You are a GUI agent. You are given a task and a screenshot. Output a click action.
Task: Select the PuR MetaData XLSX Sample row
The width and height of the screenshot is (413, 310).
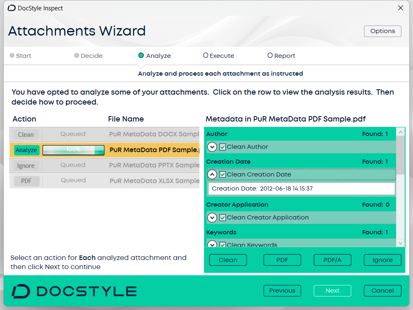coord(104,181)
